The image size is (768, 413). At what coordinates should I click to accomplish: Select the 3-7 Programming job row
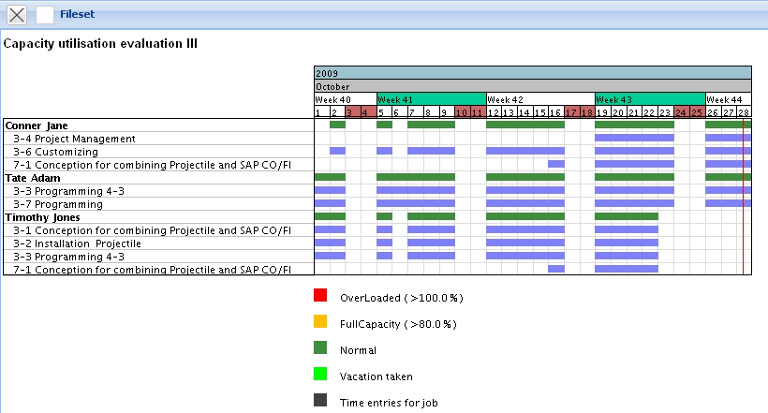pyautogui.click(x=58, y=204)
